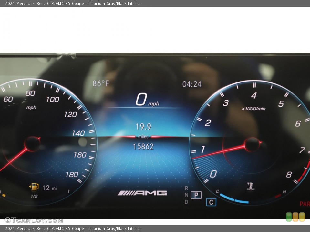
Task: Click the x1000/min tachometer label
Action: pos(254,109)
